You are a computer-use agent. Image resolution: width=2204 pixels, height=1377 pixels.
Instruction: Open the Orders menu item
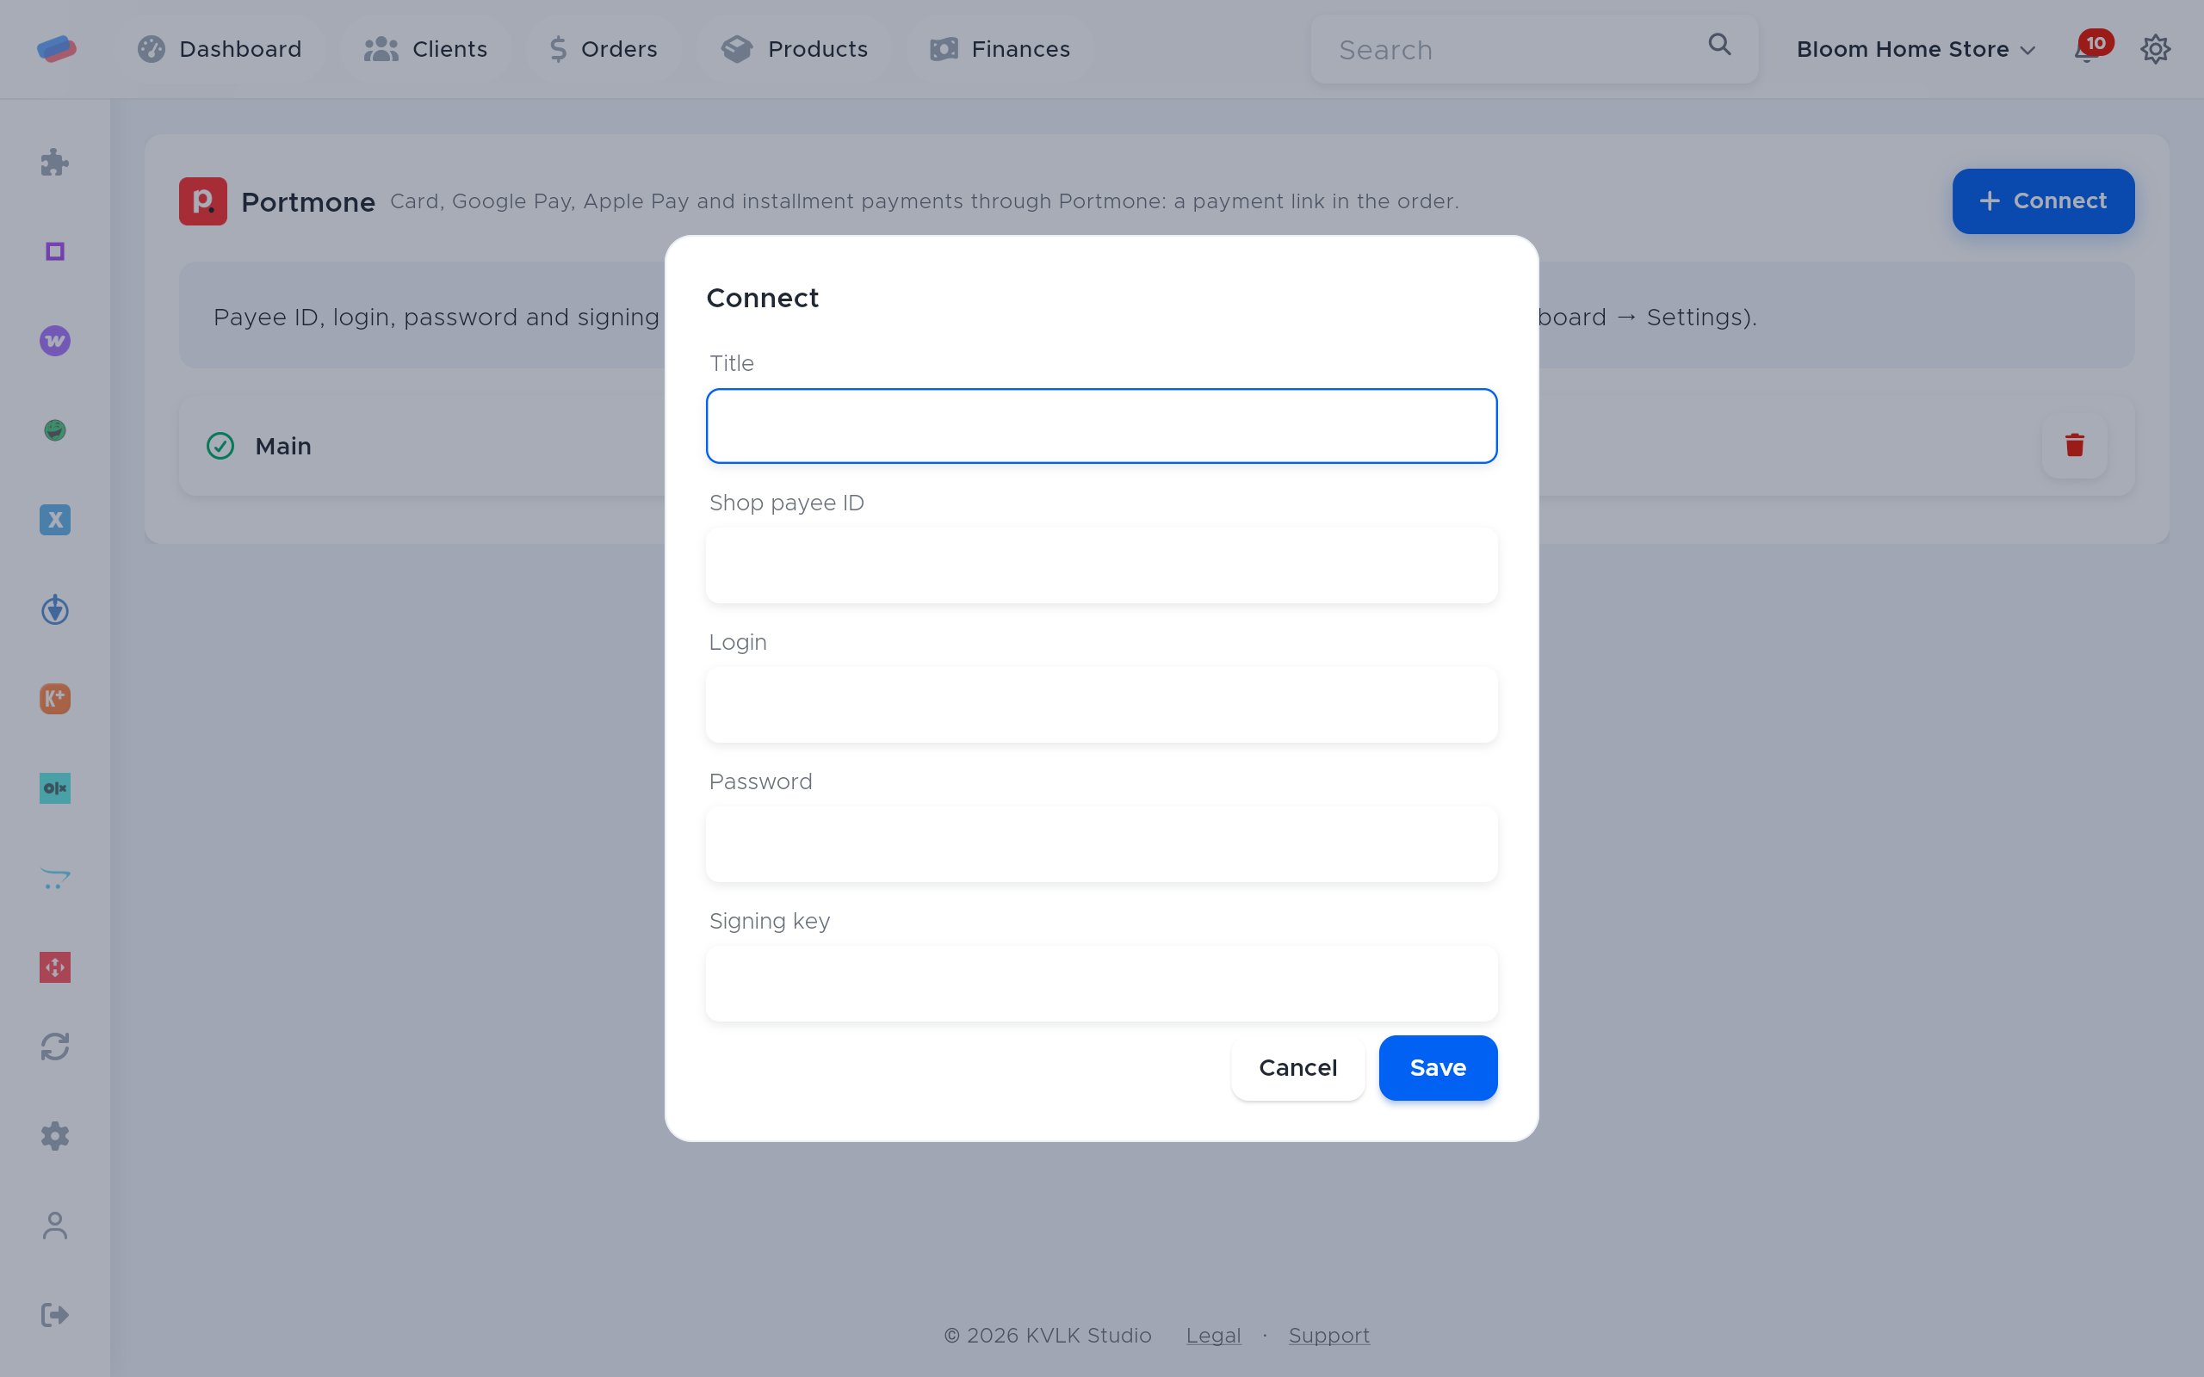coord(603,49)
